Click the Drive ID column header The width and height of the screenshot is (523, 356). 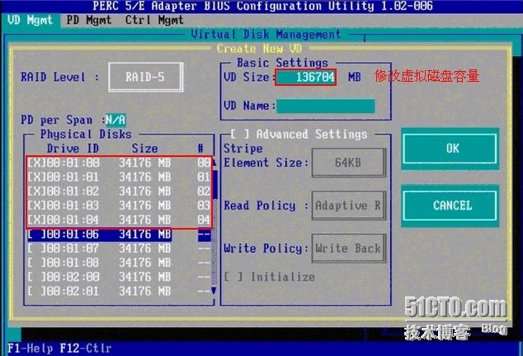coord(73,149)
